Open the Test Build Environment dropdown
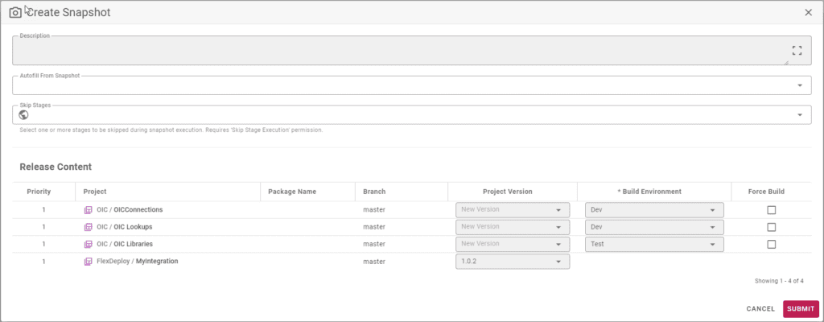Viewport: 824px width, 322px height. coord(654,244)
